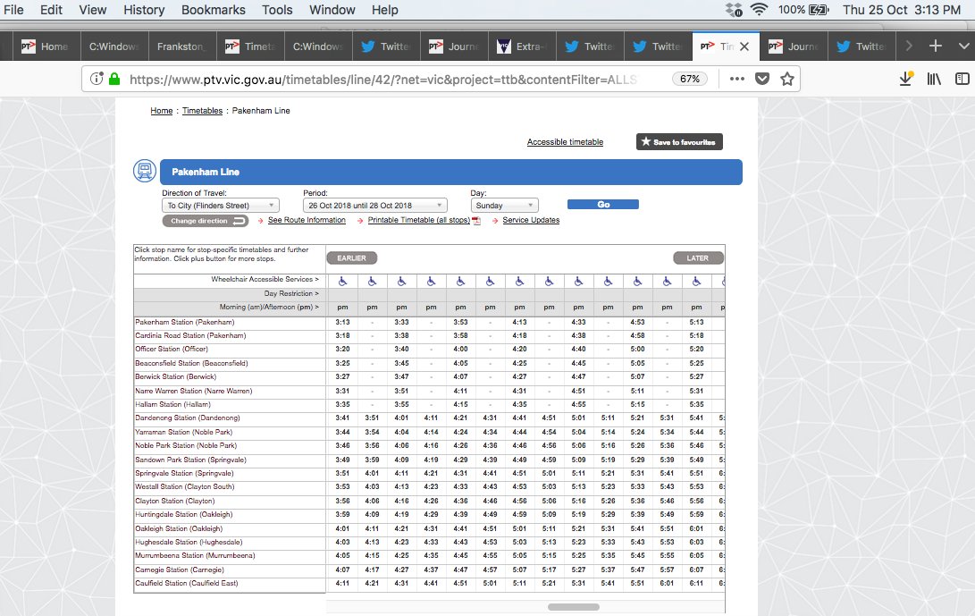List all tabs dropdown arrow
975x616 pixels.
(963, 46)
